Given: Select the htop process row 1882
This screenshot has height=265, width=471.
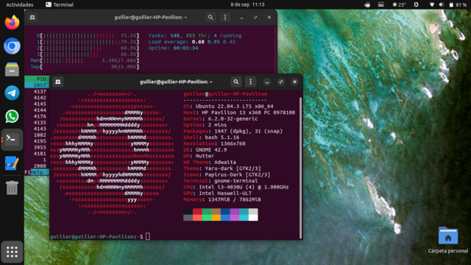Looking at the screenshot, I should tap(37, 135).
